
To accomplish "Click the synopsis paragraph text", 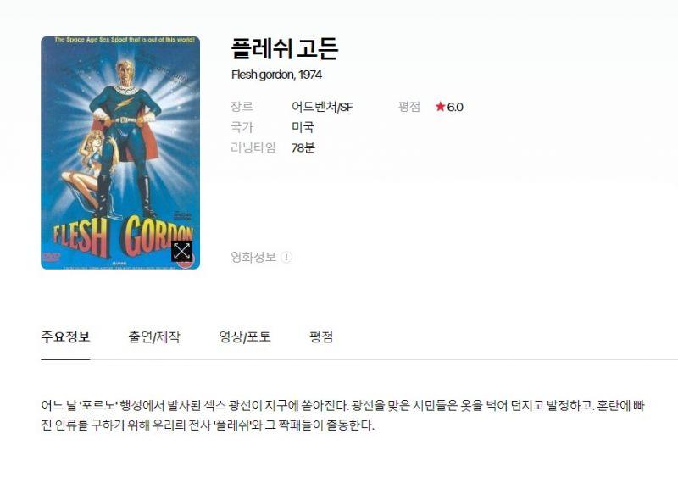I will pos(343,415).
